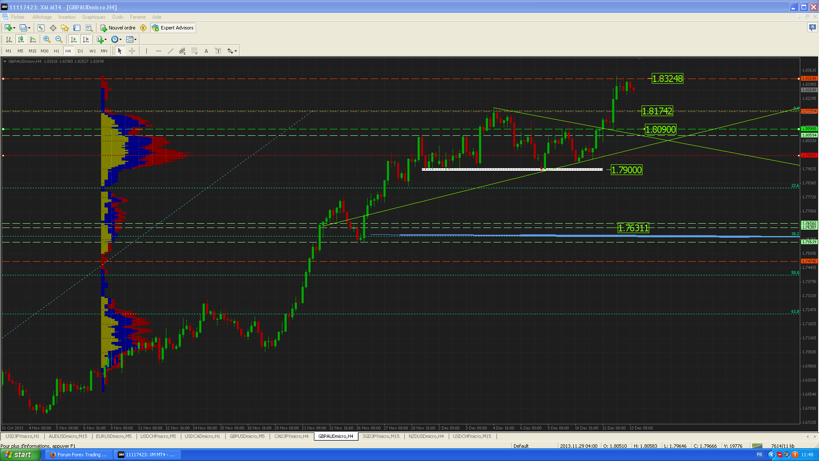Click the Zoom In magnifier icon
This screenshot has height=461, width=819.
click(x=47, y=39)
